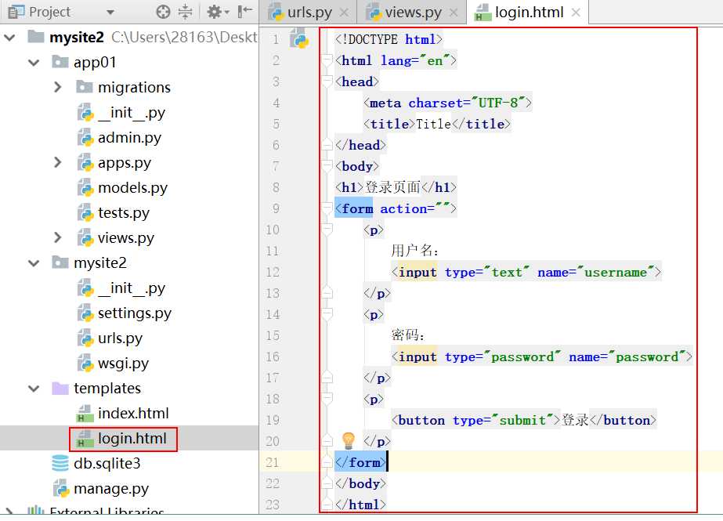Click the db.sqlite3 database icon
723x521 pixels.
click(x=60, y=463)
